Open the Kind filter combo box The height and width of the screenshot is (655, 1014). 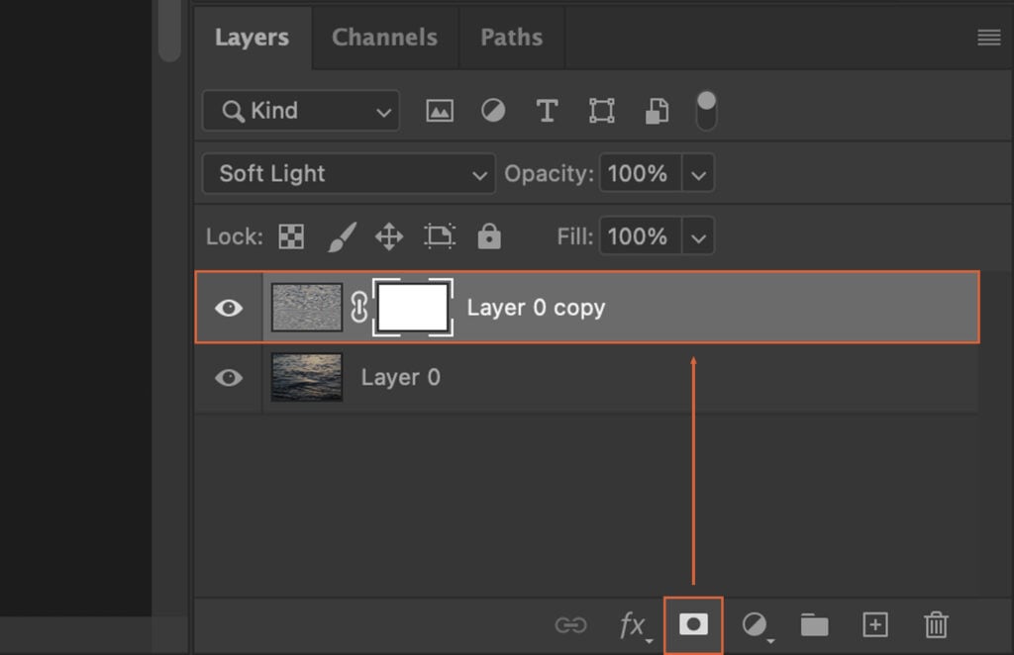point(300,110)
